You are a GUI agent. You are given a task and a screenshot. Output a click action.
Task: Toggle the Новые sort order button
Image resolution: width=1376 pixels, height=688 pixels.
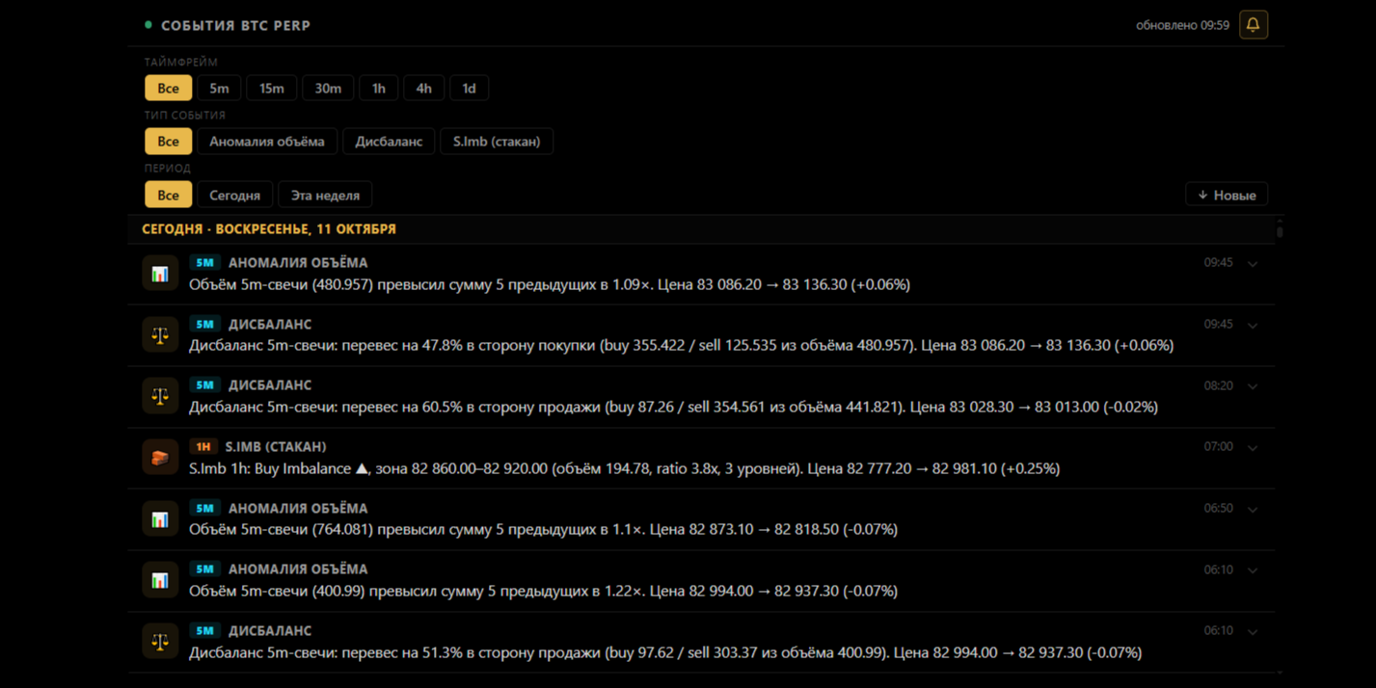(1227, 195)
